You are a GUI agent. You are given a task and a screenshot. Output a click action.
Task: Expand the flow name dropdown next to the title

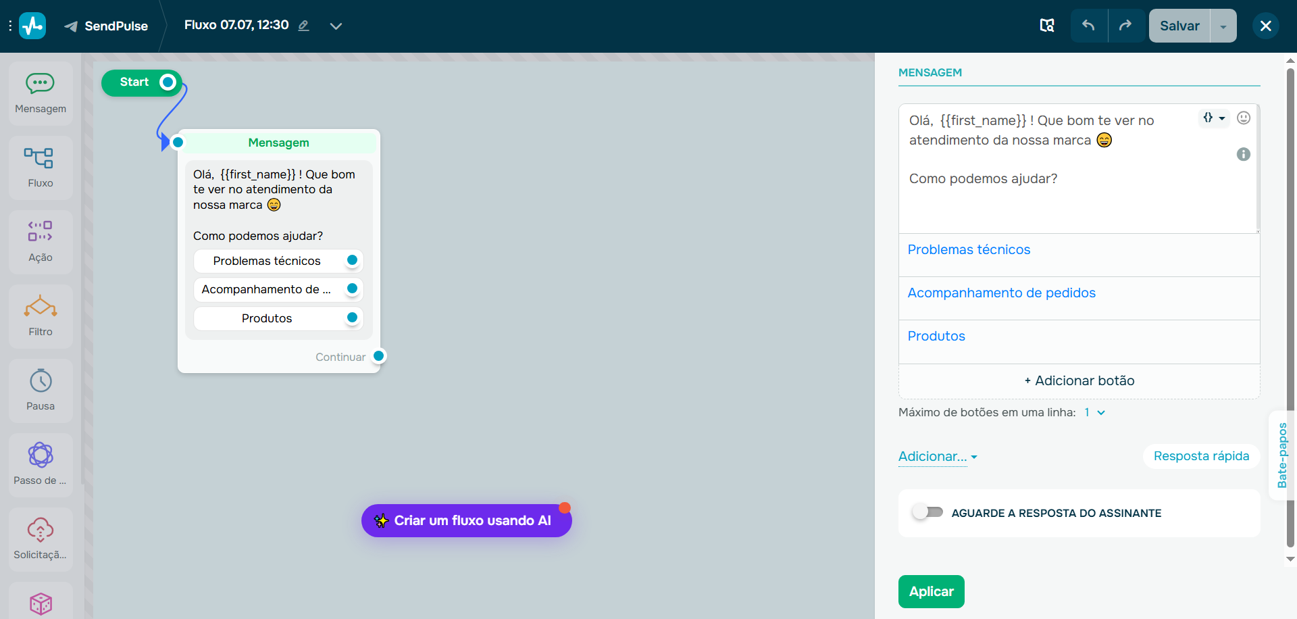click(x=336, y=26)
